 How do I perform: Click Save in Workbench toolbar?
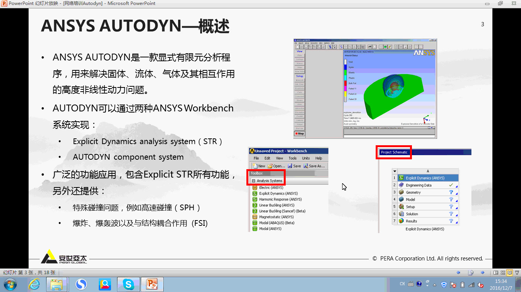coord(294,166)
